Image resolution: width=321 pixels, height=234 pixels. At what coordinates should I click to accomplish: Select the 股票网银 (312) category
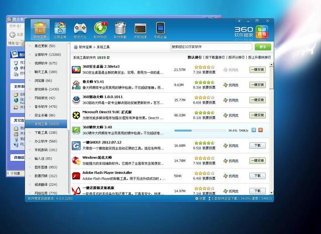(x=46, y=176)
